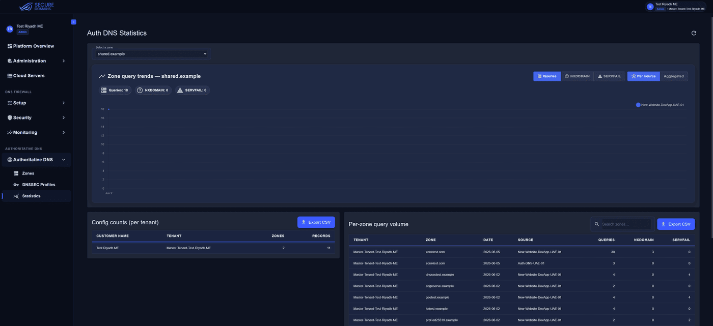Click the Secure Domains logo
Viewport: 713px width, 326px height.
pyautogui.click(x=36, y=7)
